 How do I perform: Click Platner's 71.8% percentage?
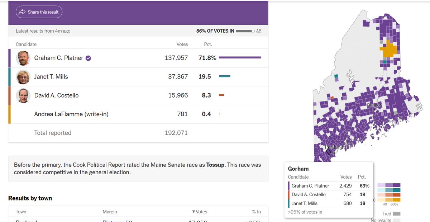[207, 58]
